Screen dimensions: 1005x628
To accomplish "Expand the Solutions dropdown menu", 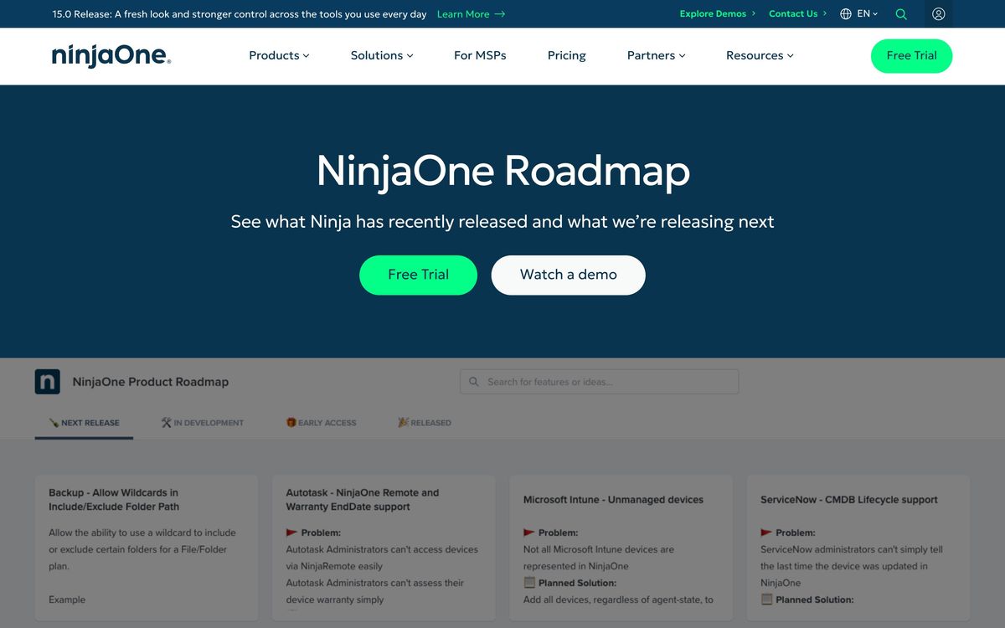I will pos(382,55).
